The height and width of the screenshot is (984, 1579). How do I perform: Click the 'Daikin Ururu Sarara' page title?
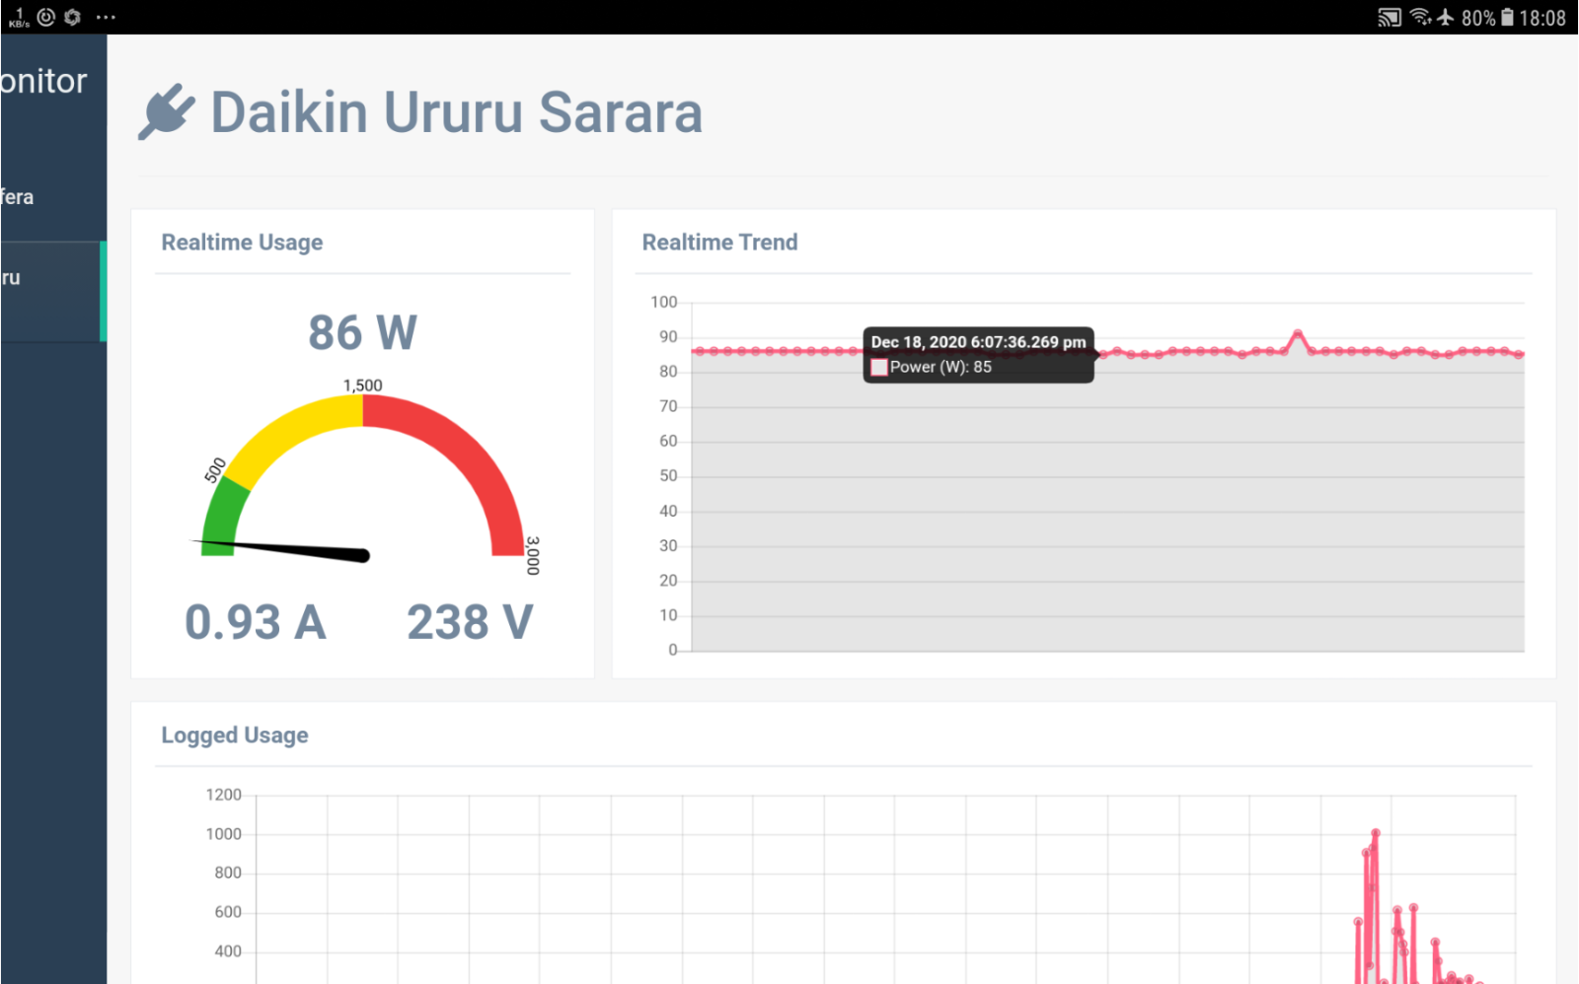point(456,112)
